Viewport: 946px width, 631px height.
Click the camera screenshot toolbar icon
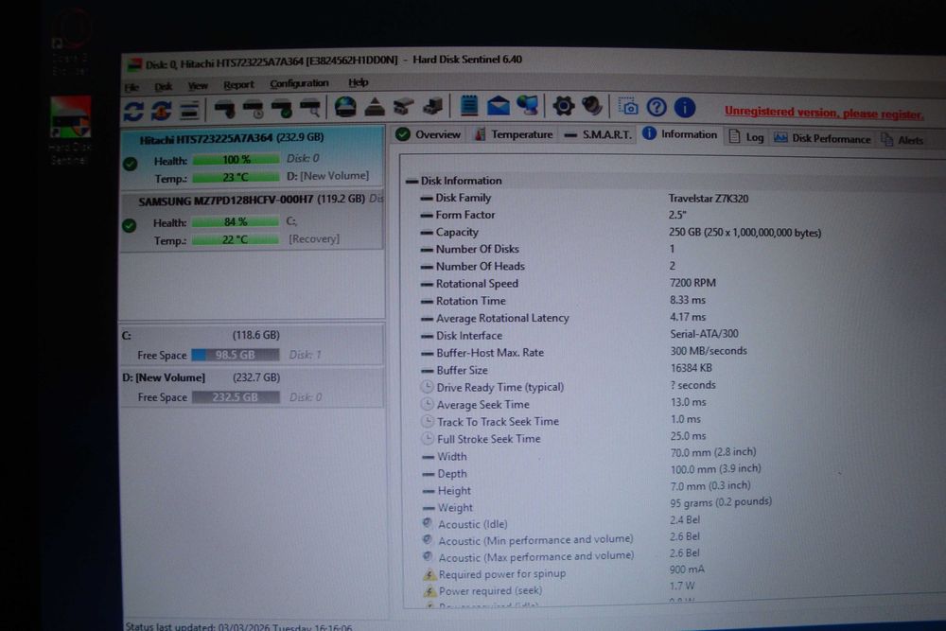[628, 107]
